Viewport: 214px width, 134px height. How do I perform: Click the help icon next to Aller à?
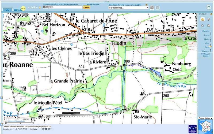click(x=40, y=8)
